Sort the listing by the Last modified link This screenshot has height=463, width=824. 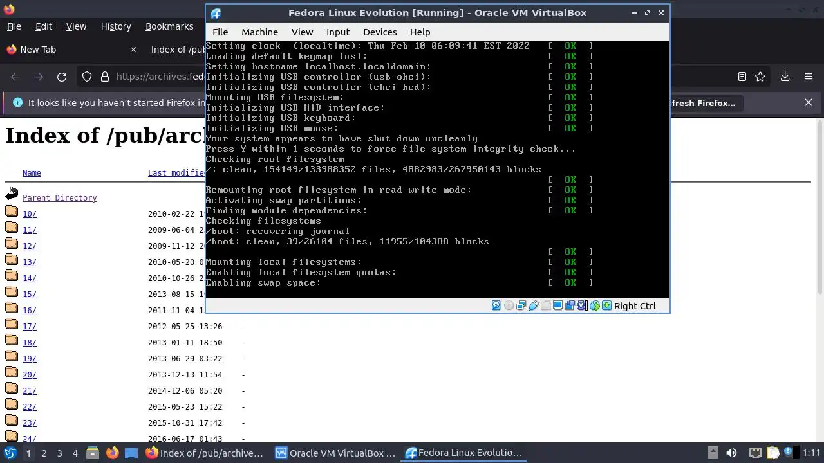point(176,173)
